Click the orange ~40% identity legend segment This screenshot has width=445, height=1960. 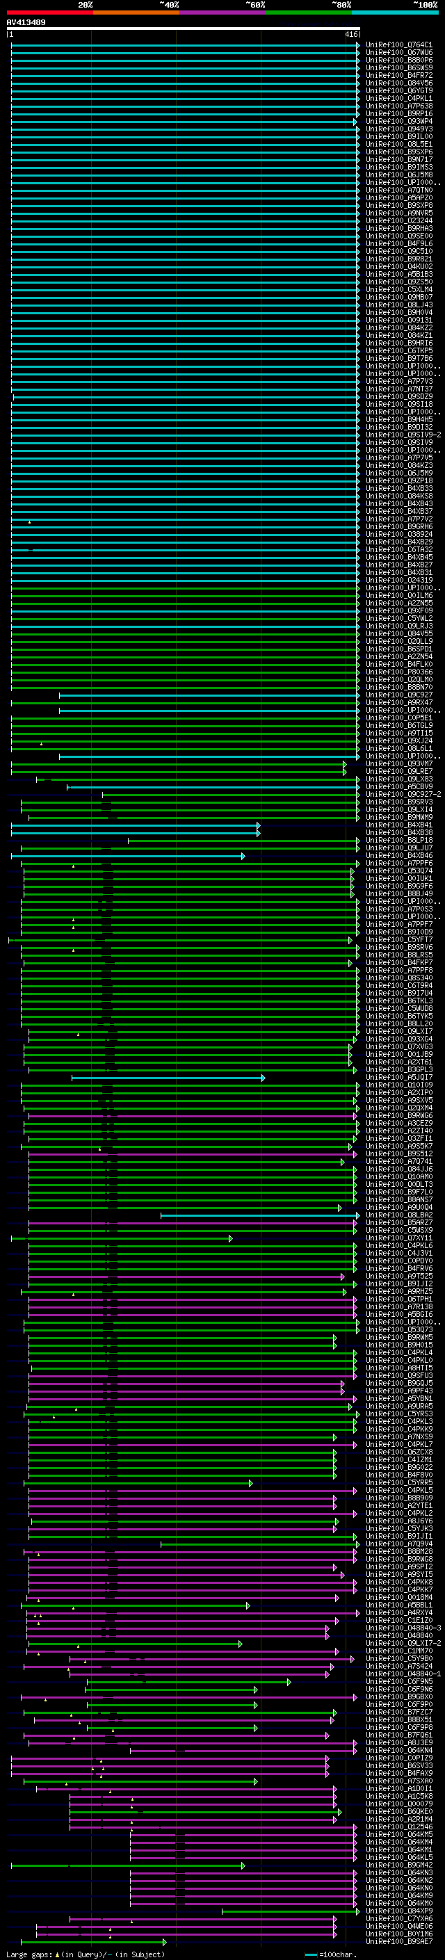click(x=136, y=13)
